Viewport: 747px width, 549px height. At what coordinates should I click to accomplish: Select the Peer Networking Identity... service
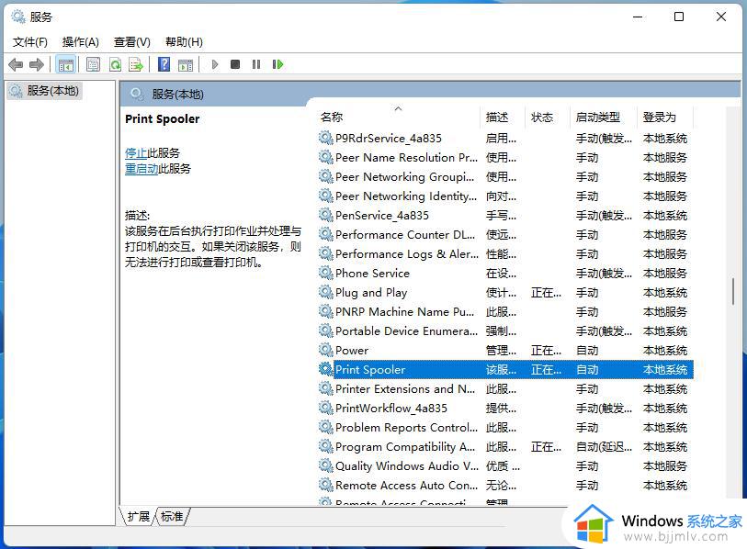pyautogui.click(x=406, y=196)
